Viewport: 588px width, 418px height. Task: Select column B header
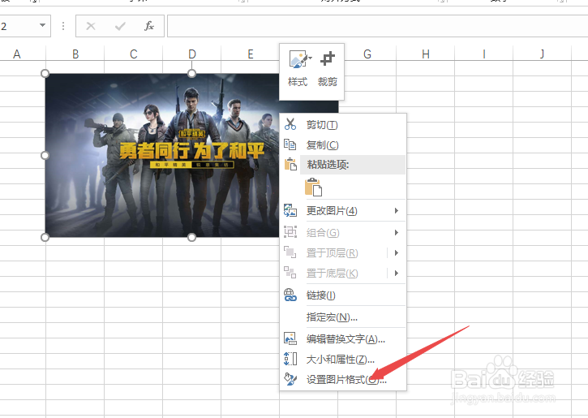click(x=75, y=54)
